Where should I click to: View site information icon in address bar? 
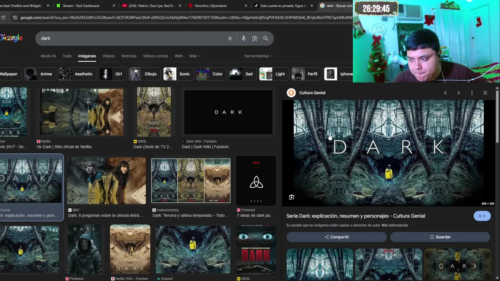[14, 18]
